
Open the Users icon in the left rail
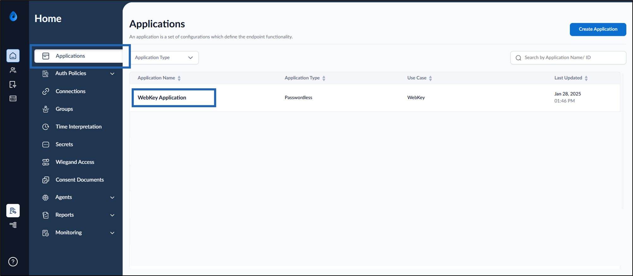(13, 70)
